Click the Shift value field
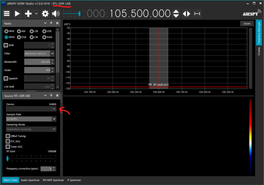 [x=37, y=45]
